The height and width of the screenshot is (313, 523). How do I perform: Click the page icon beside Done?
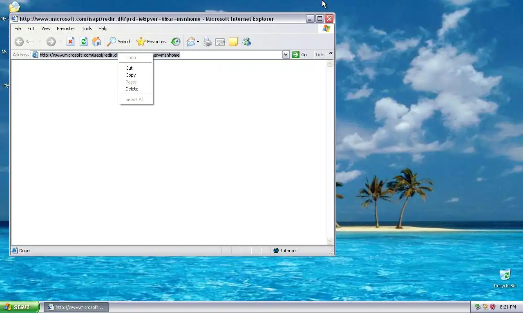(15, 251)
